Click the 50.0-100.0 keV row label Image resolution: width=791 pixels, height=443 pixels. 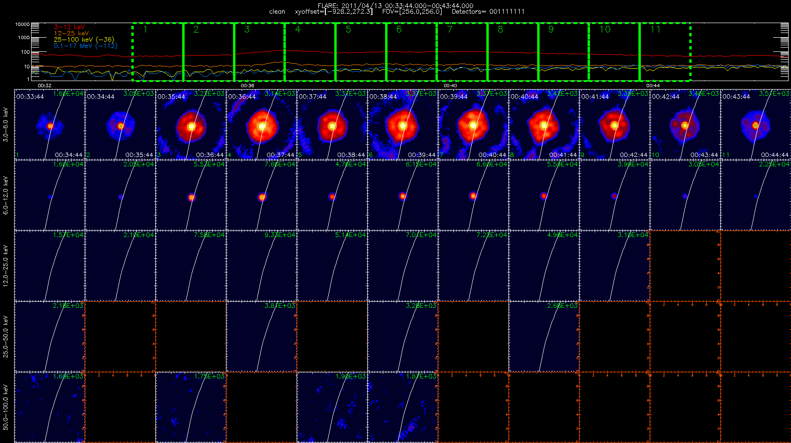[x=6, y=408]
